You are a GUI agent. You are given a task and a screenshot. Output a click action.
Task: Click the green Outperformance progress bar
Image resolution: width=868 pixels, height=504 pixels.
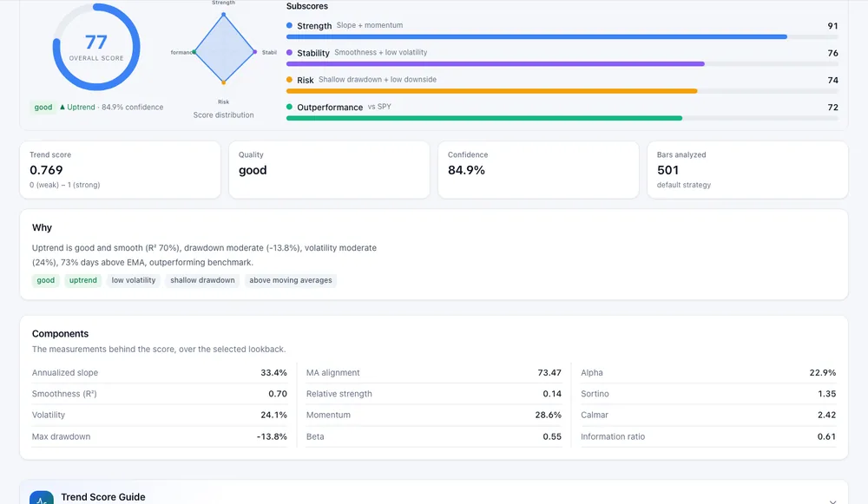tap(483, 118)
